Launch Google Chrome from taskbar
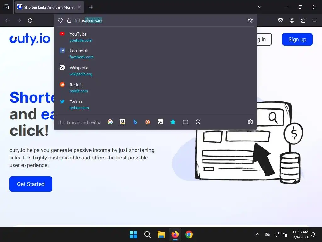 tap(189, 234)
